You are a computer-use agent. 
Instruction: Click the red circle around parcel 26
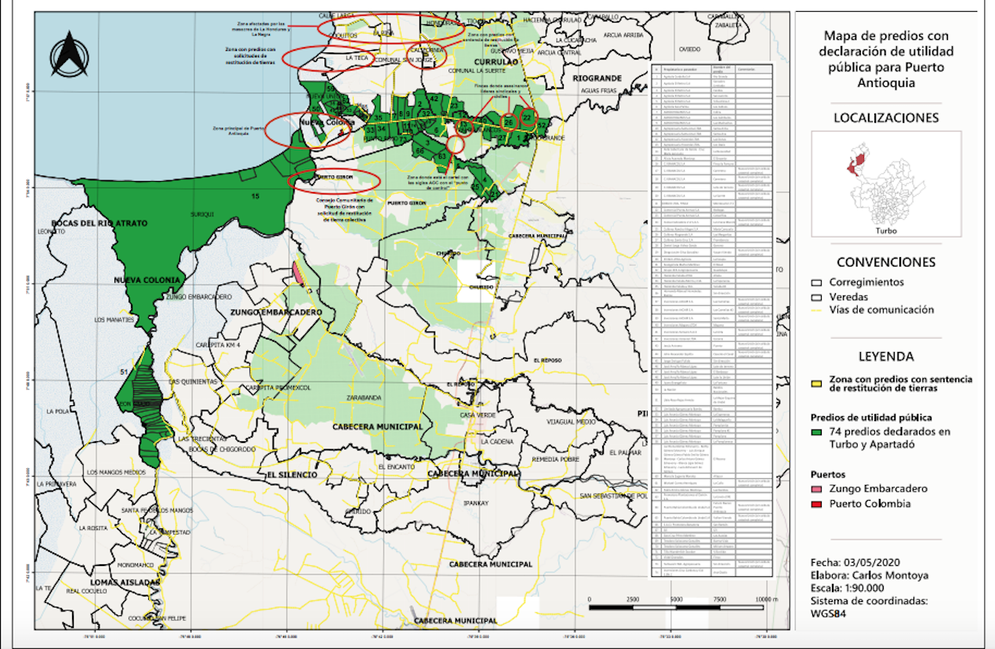click(x=509, y=121)
